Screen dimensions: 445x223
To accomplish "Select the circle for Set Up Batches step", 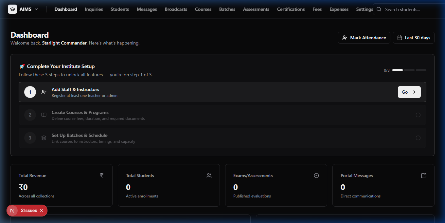I will [x=418, y=138].
